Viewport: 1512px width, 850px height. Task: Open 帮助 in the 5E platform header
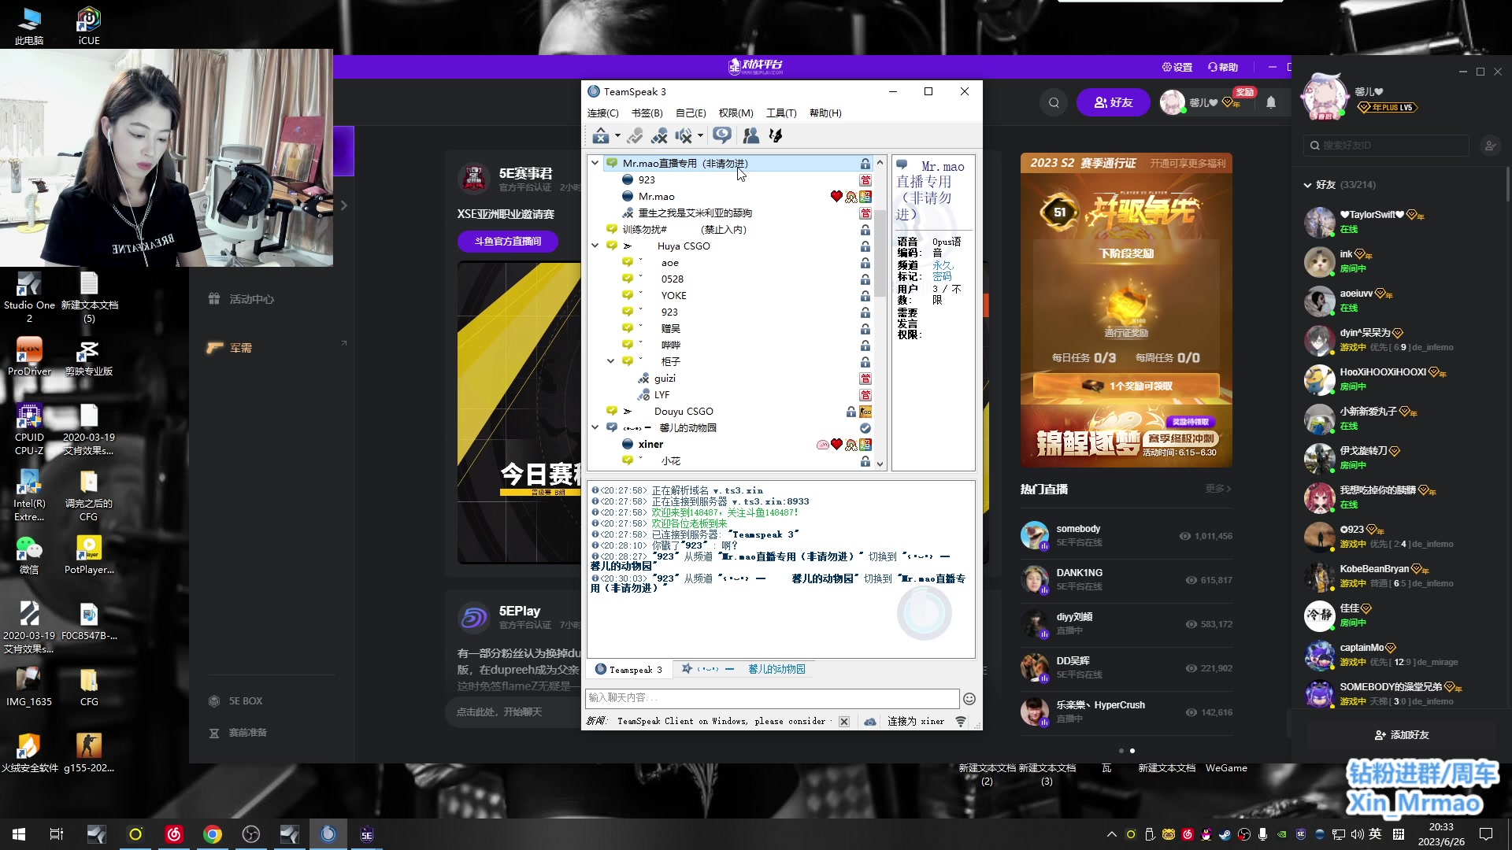(x=1223, y=67)
